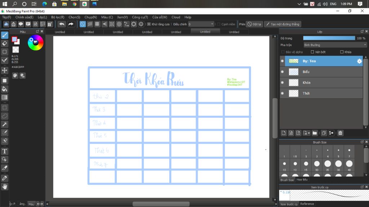This screenshot has width=369, height=207.
Task: Switch to the Hoa tiêu tab
Action: [302, 180]
